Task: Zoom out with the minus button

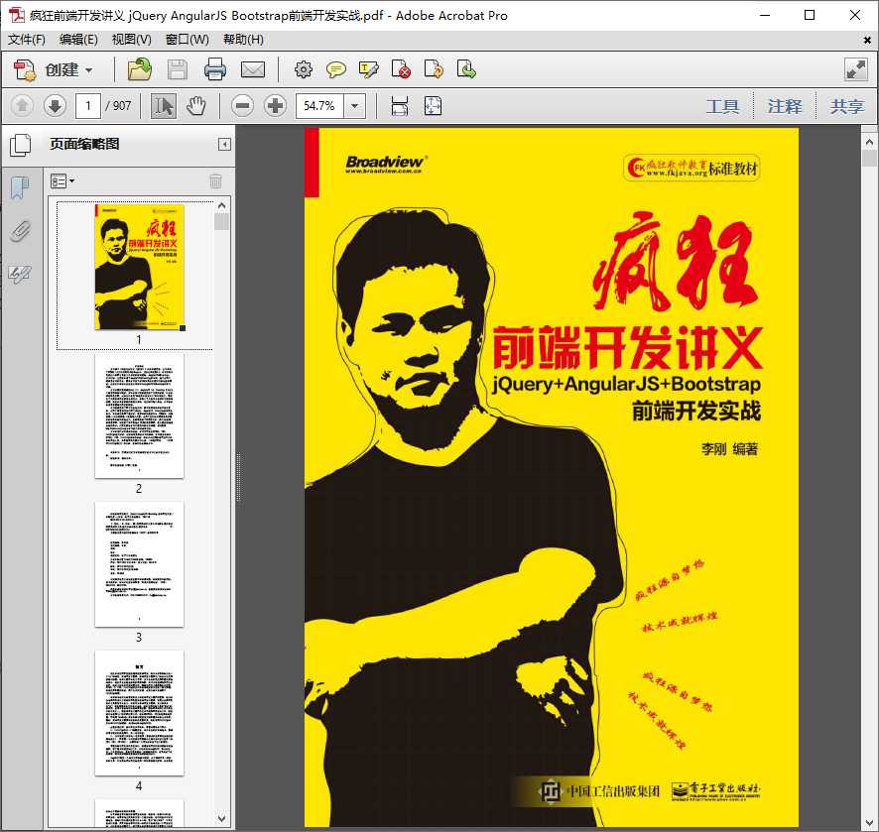Action: [243, 105]
